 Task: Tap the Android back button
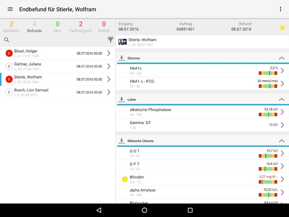click(x=99, y=210)
